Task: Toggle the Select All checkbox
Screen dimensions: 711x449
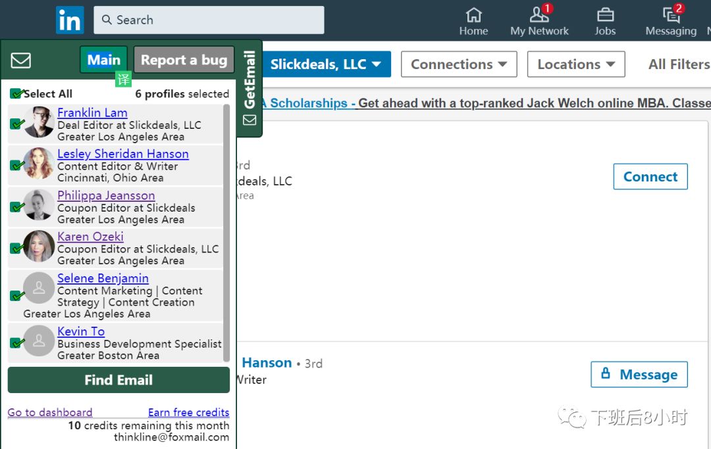Action: coord(16,94)
